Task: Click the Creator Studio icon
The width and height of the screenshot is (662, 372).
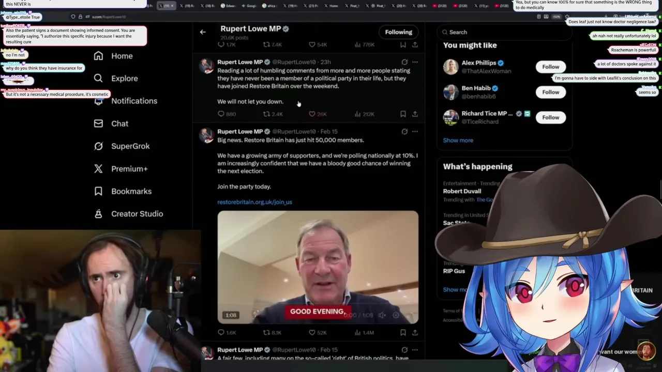Action: click(98, 213)
